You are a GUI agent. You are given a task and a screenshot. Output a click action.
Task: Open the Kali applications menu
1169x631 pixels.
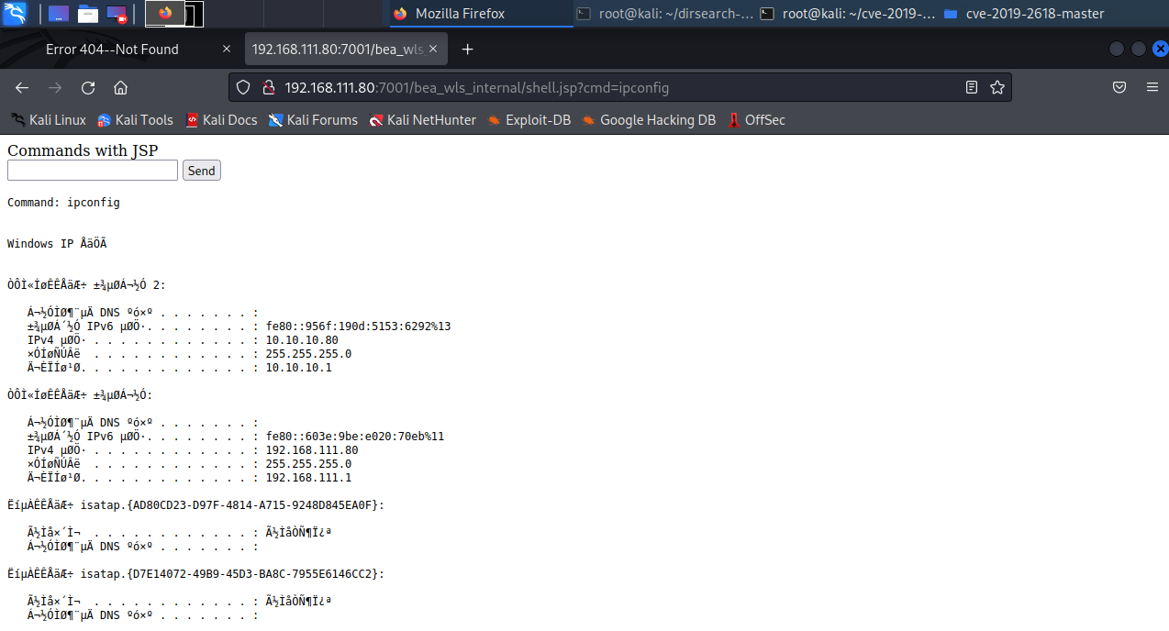[x=16, y=13]
